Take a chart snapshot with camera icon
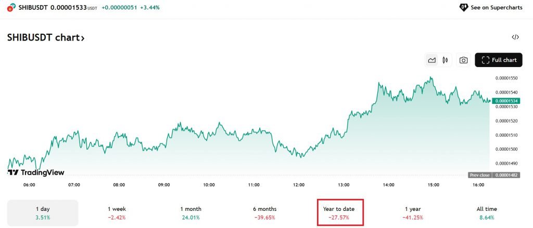Screen dimensions: 533x228 (463, 60)
